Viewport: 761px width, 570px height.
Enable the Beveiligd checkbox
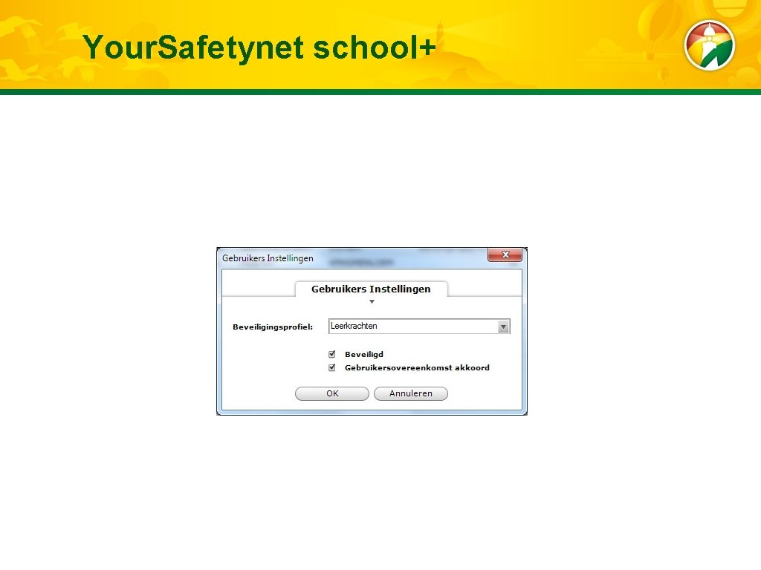[332, 354]
